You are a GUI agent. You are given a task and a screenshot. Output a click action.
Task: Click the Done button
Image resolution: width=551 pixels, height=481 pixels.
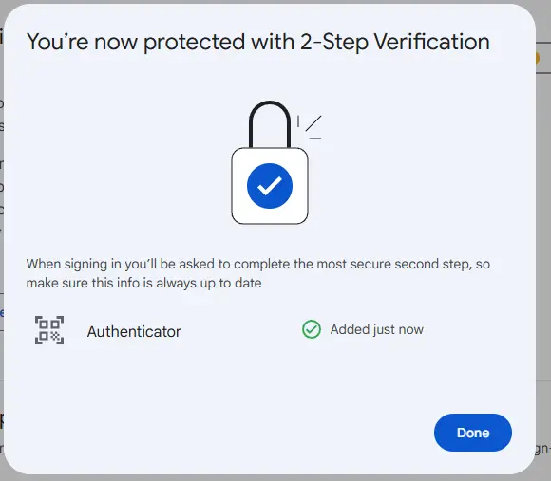pos(473,433)
